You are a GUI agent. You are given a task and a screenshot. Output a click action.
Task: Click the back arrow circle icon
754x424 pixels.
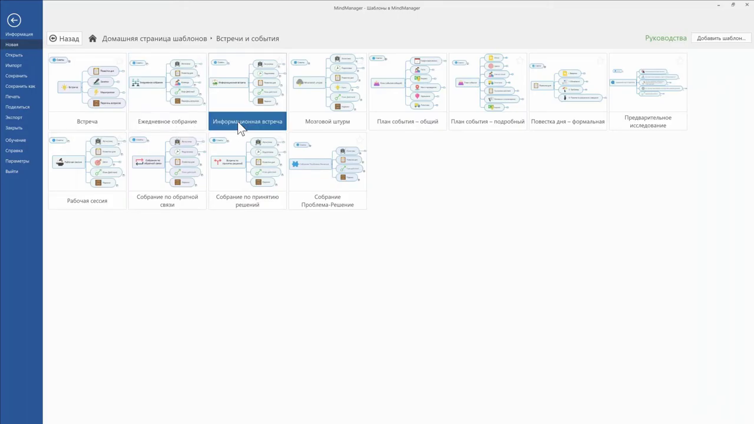click(14, 20)
